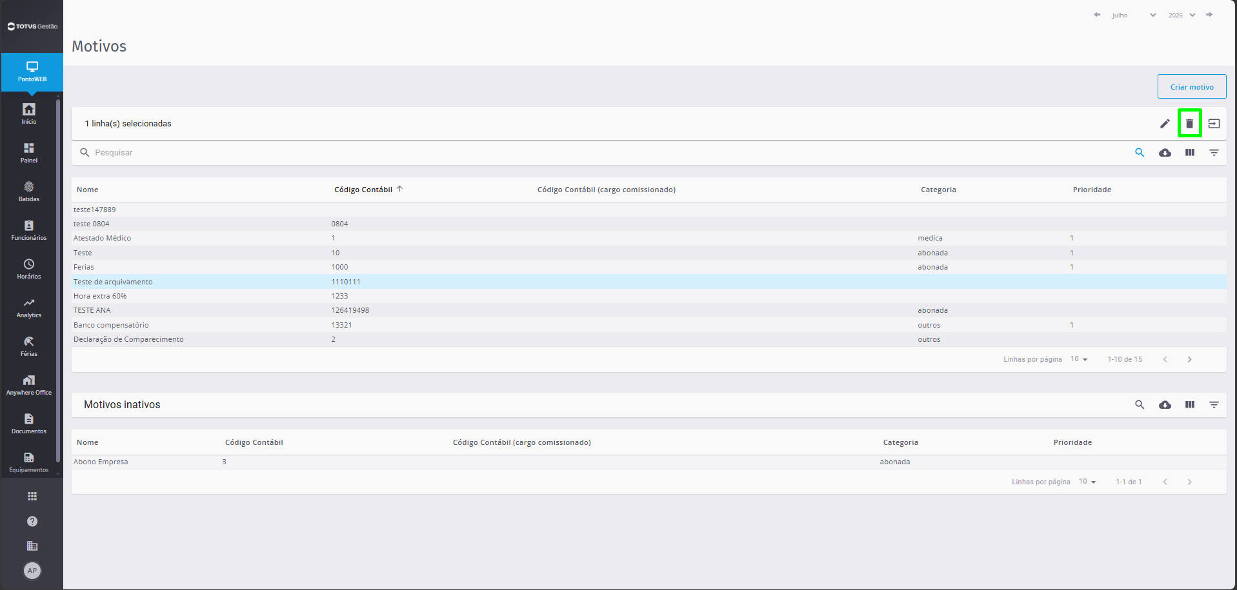1237x590 pixels.
Task: Open filter icon for Motivos table
Action: coord(1214,153)
